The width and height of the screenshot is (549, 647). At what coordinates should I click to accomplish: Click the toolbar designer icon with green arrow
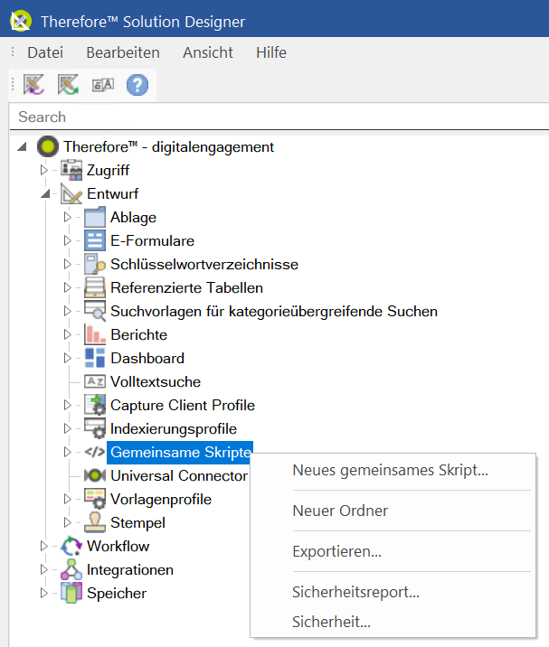[68, 85]
